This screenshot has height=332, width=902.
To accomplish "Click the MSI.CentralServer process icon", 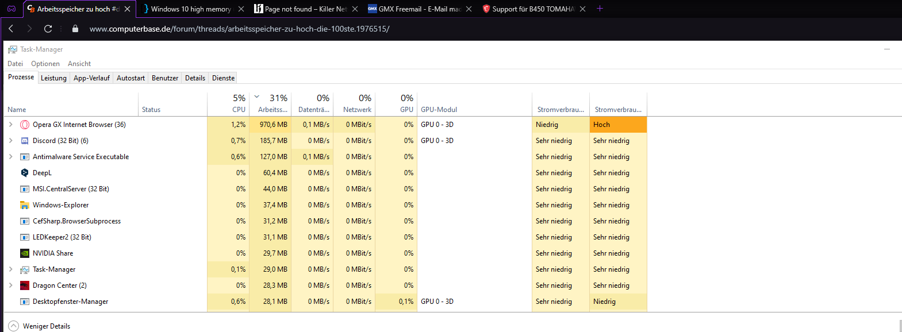I will (25, 189).
